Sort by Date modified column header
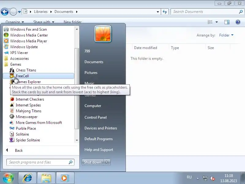This screenshot has height=184, width=245. pos(146,48)
